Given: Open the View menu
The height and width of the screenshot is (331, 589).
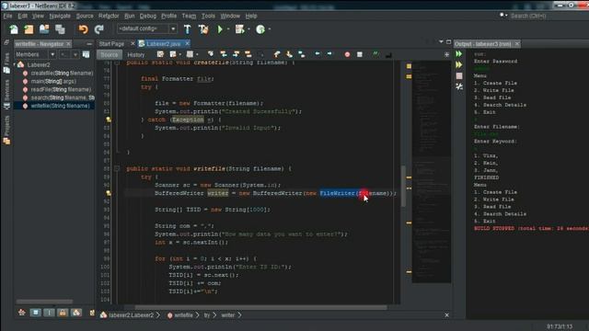Looking at the screenshot, I should pos(38,16).
